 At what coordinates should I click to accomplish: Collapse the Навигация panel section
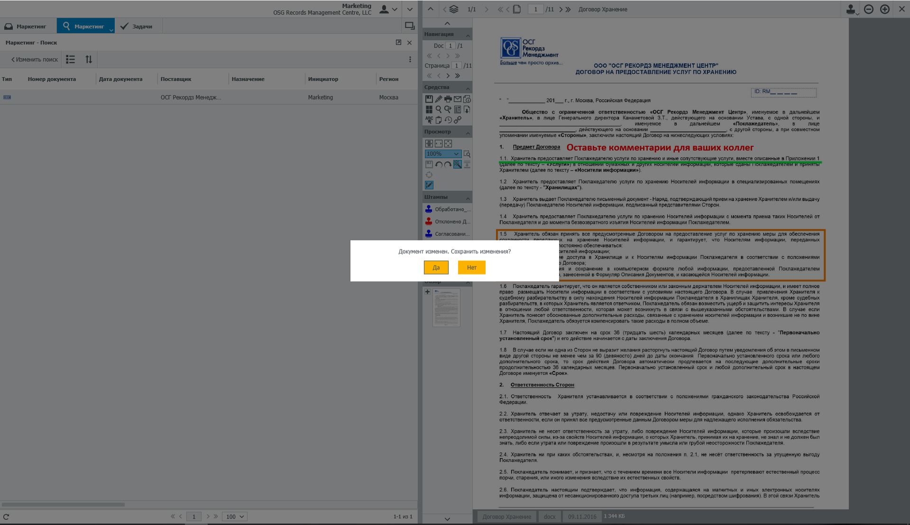point(468,35)
